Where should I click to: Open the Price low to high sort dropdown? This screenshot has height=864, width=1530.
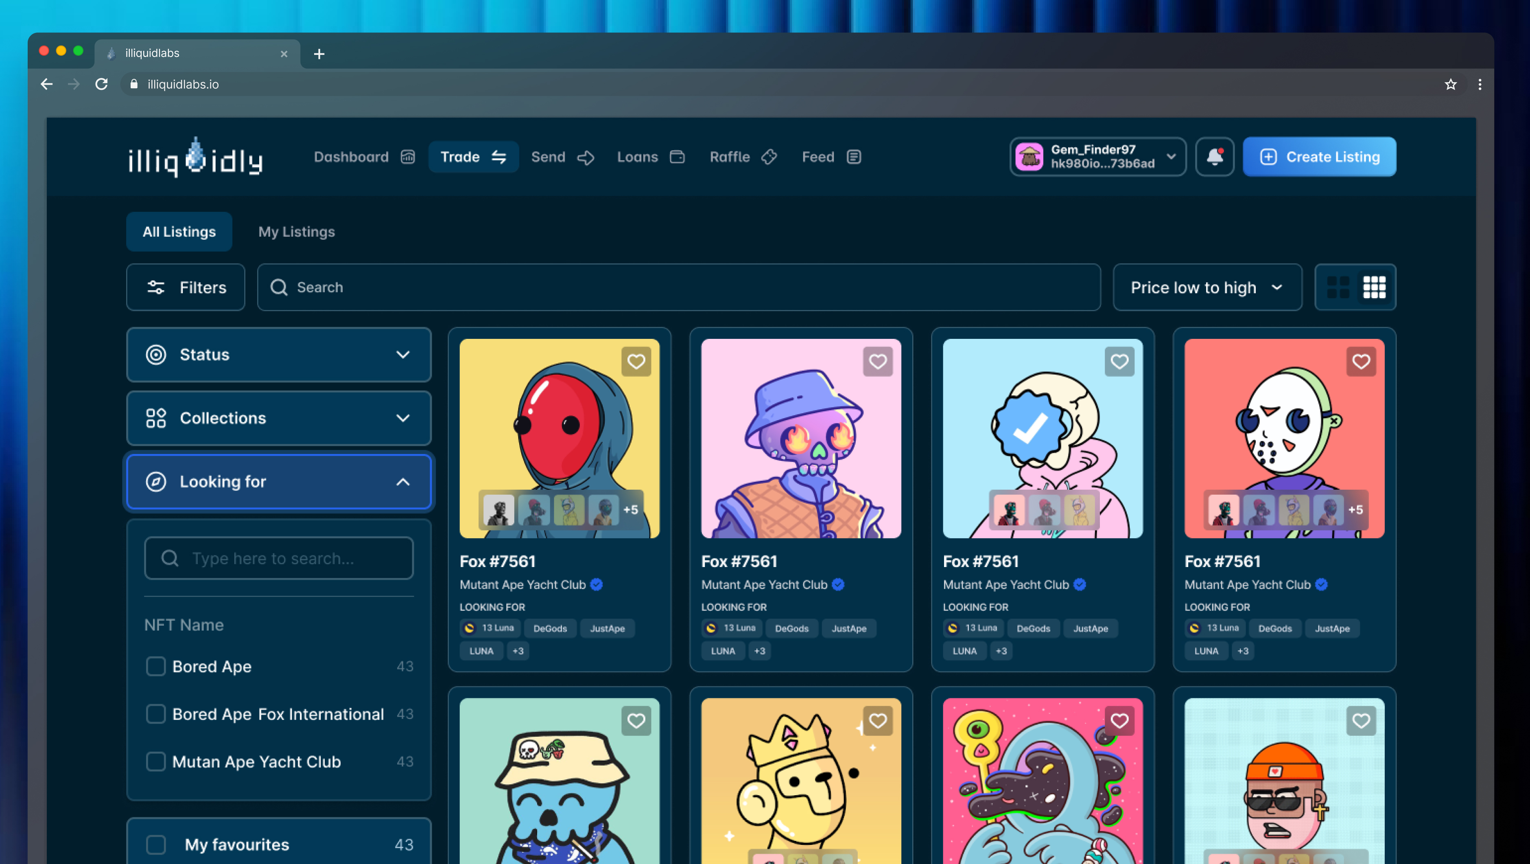point(1207,287)
